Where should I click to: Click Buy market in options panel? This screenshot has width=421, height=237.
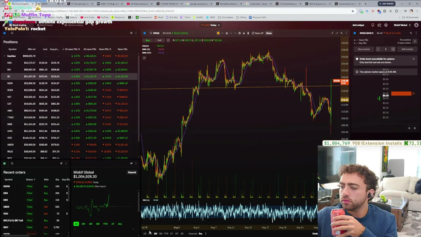(364, 49)
